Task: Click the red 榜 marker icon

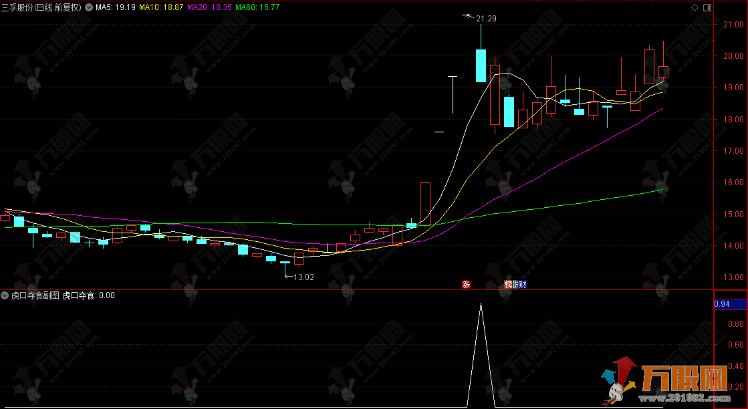Action: click(508, 285)
